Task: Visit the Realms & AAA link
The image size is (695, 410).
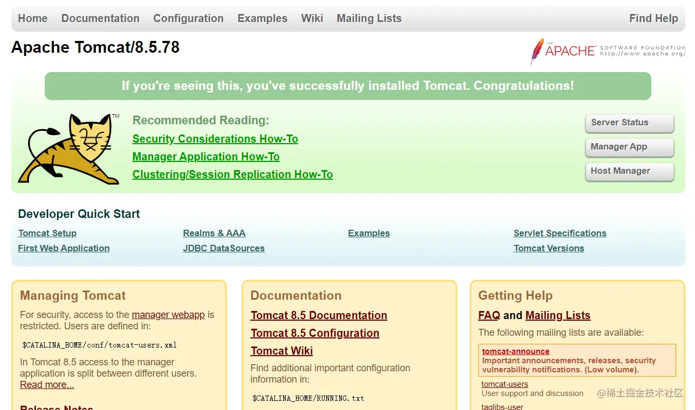Action: (x=214, y=233)
